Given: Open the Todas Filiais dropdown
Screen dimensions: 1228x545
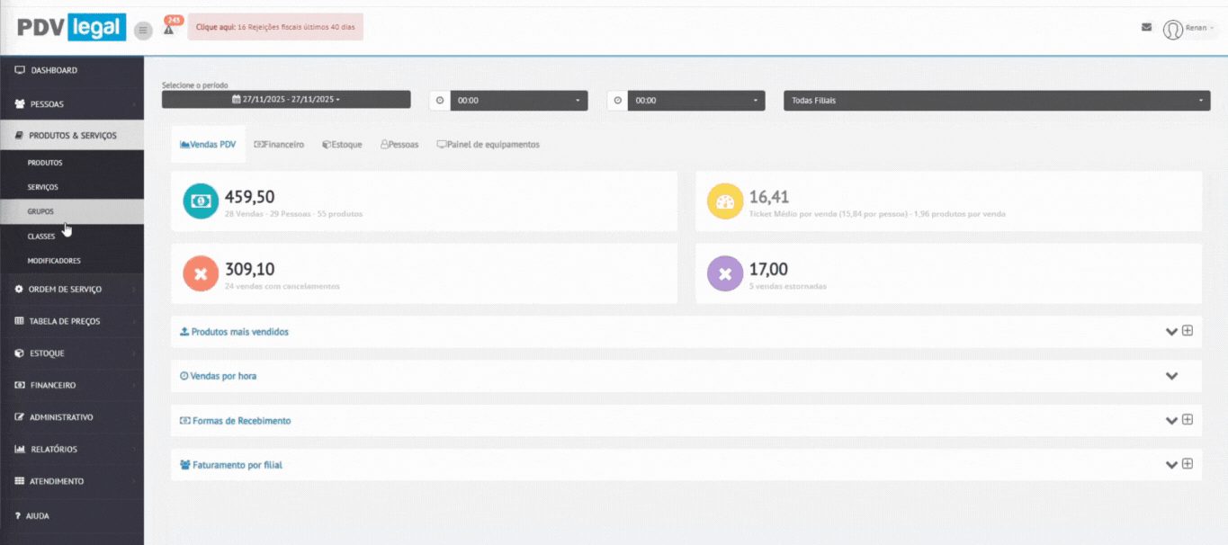Looking at the screenshot, I should pyautogui.click(x=996, y=101).
